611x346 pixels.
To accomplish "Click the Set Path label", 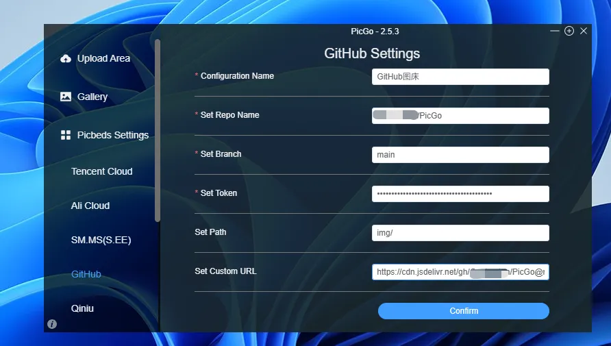I will (x=210, y=232).
